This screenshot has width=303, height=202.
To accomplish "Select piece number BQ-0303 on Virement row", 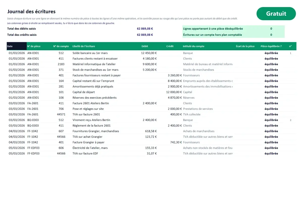I will pyautogui.click(x=33, y=120).
